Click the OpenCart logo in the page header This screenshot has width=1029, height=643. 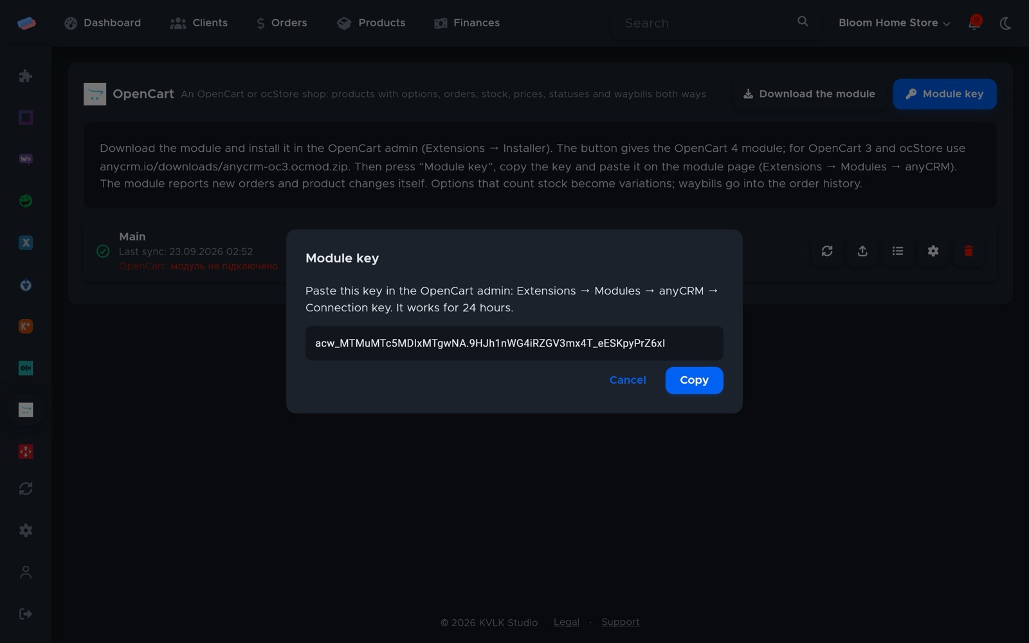[95, 94]
